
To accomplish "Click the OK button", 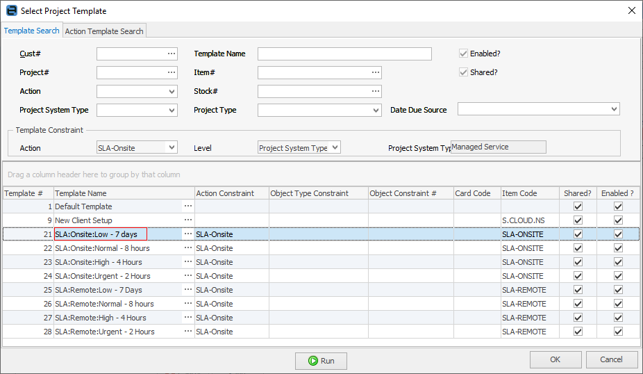I will tap(555, 359).
